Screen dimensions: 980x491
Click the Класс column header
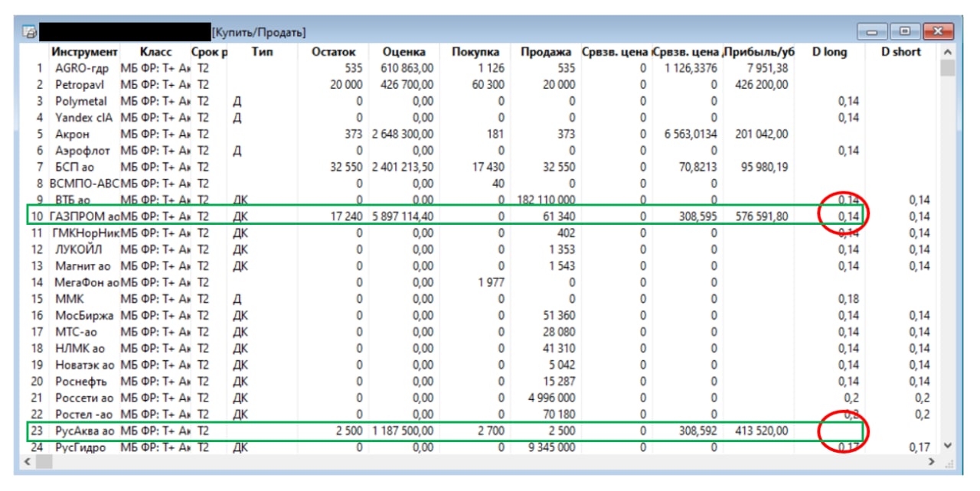155,52
